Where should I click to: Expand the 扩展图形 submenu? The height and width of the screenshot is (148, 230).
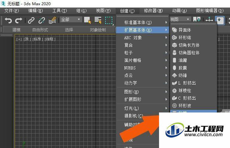[x=142, y=99]
